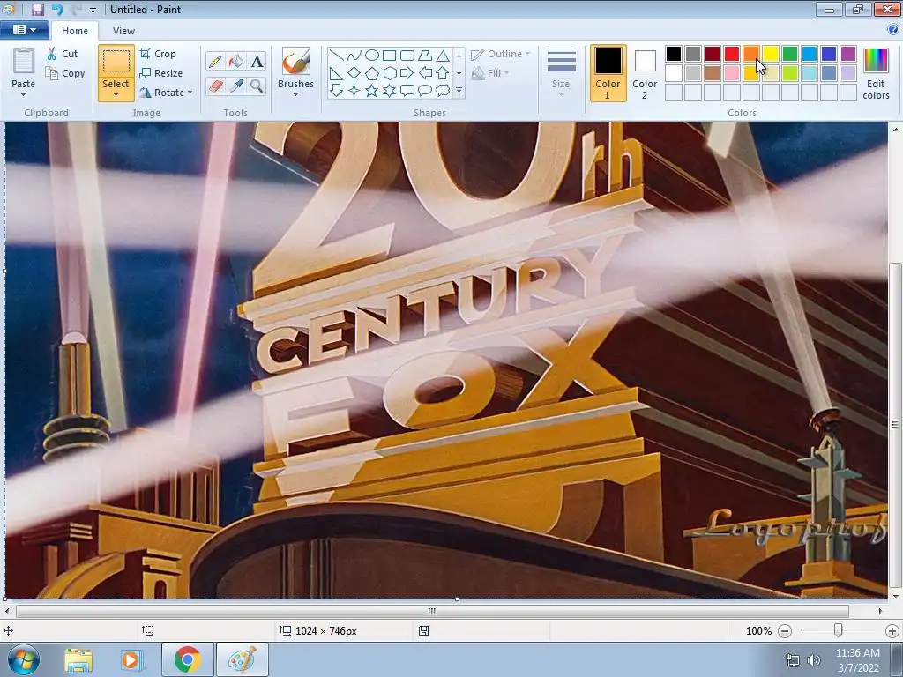
Task: Expand the Shapes gallery more arrow
Action: coord(459,91)
